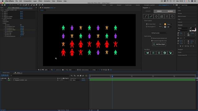Click the last post effect icon

(170, 53)
